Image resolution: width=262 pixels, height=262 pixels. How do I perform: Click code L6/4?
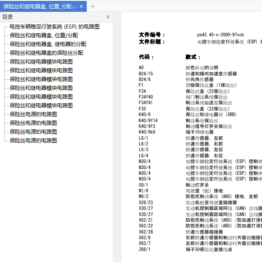pyautogui.click(x=144, y=156)
